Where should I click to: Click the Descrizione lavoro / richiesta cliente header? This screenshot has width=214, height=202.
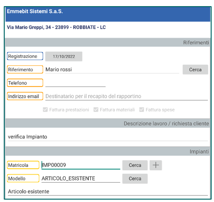click(x=107, y=123)
